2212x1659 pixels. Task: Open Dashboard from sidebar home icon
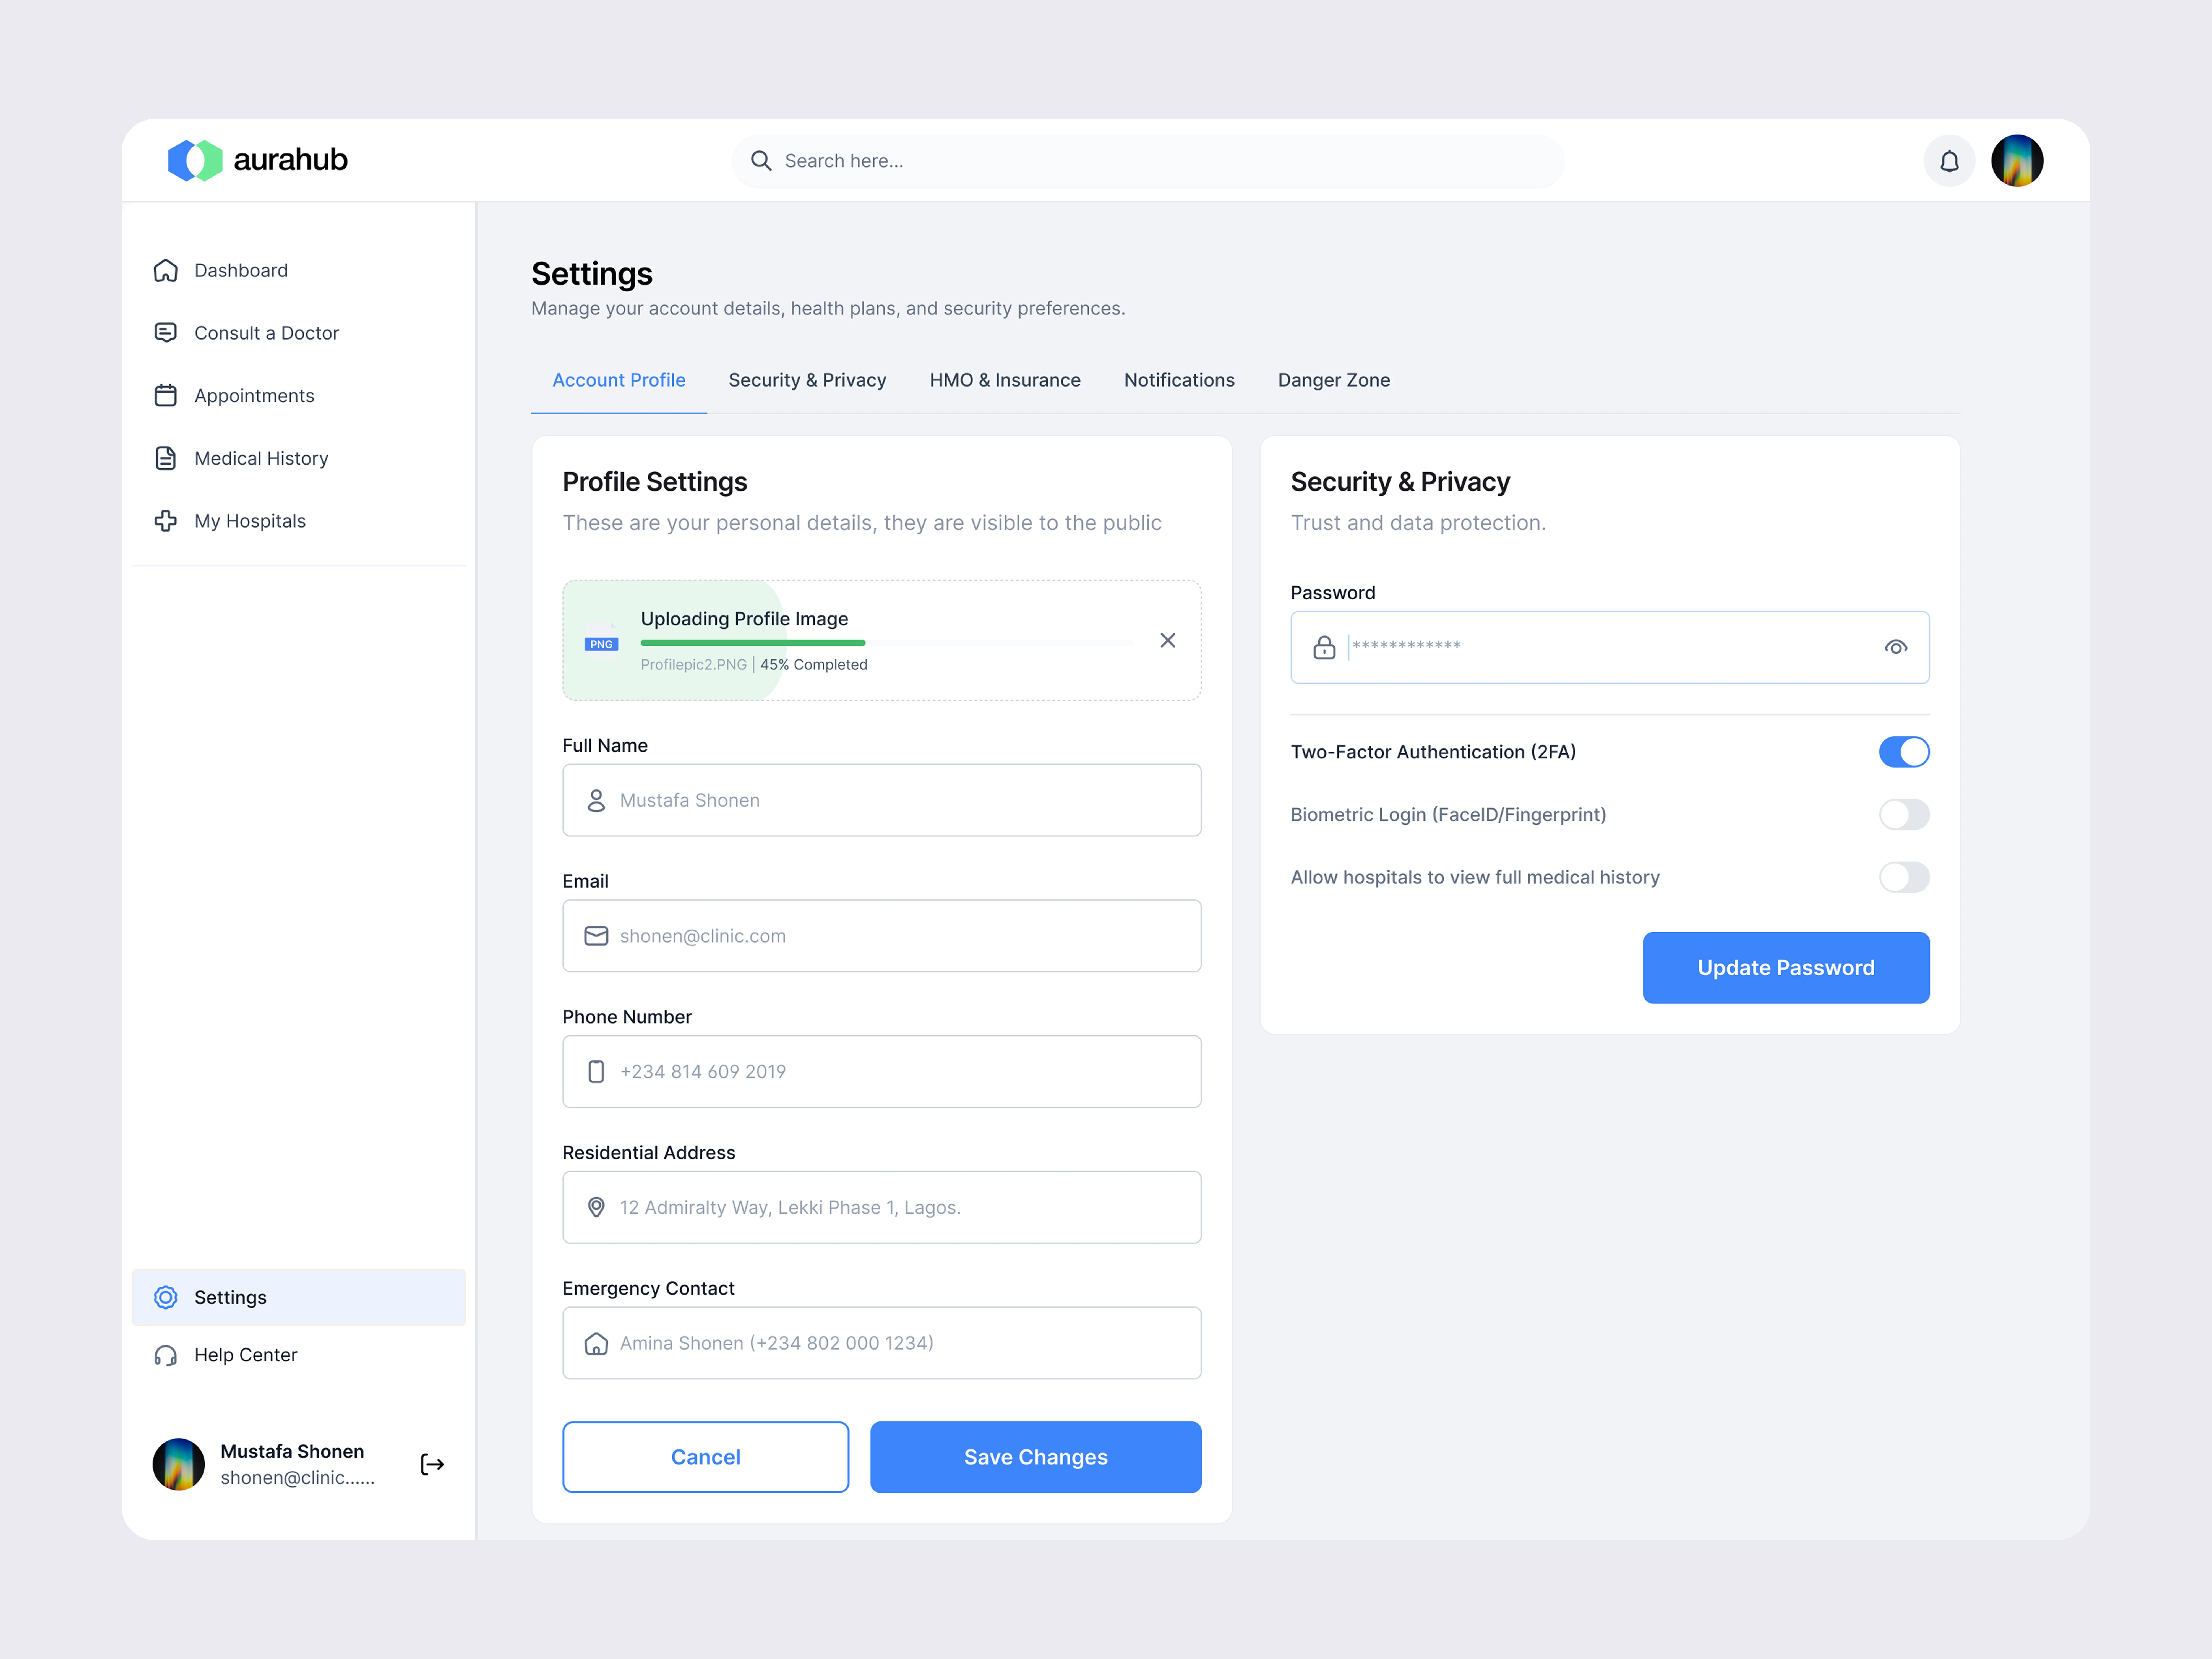tap(166, 270)
